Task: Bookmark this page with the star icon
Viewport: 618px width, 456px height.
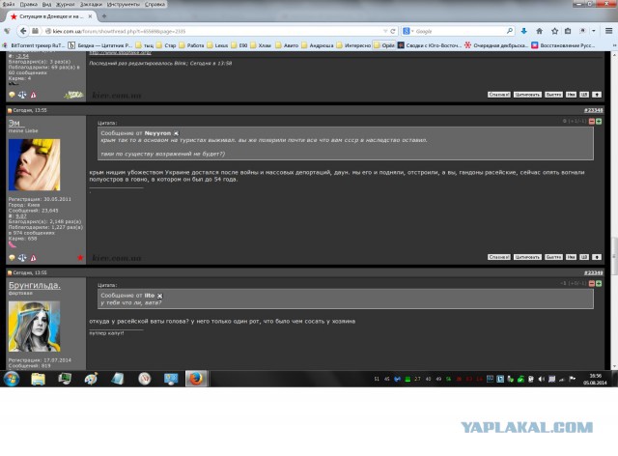Action: pos(554,31)
